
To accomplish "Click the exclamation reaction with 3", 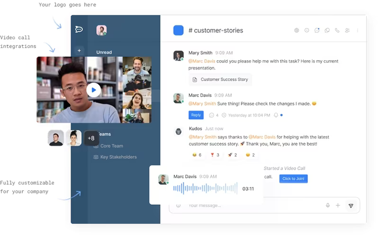I will click(x=215, y=155).
